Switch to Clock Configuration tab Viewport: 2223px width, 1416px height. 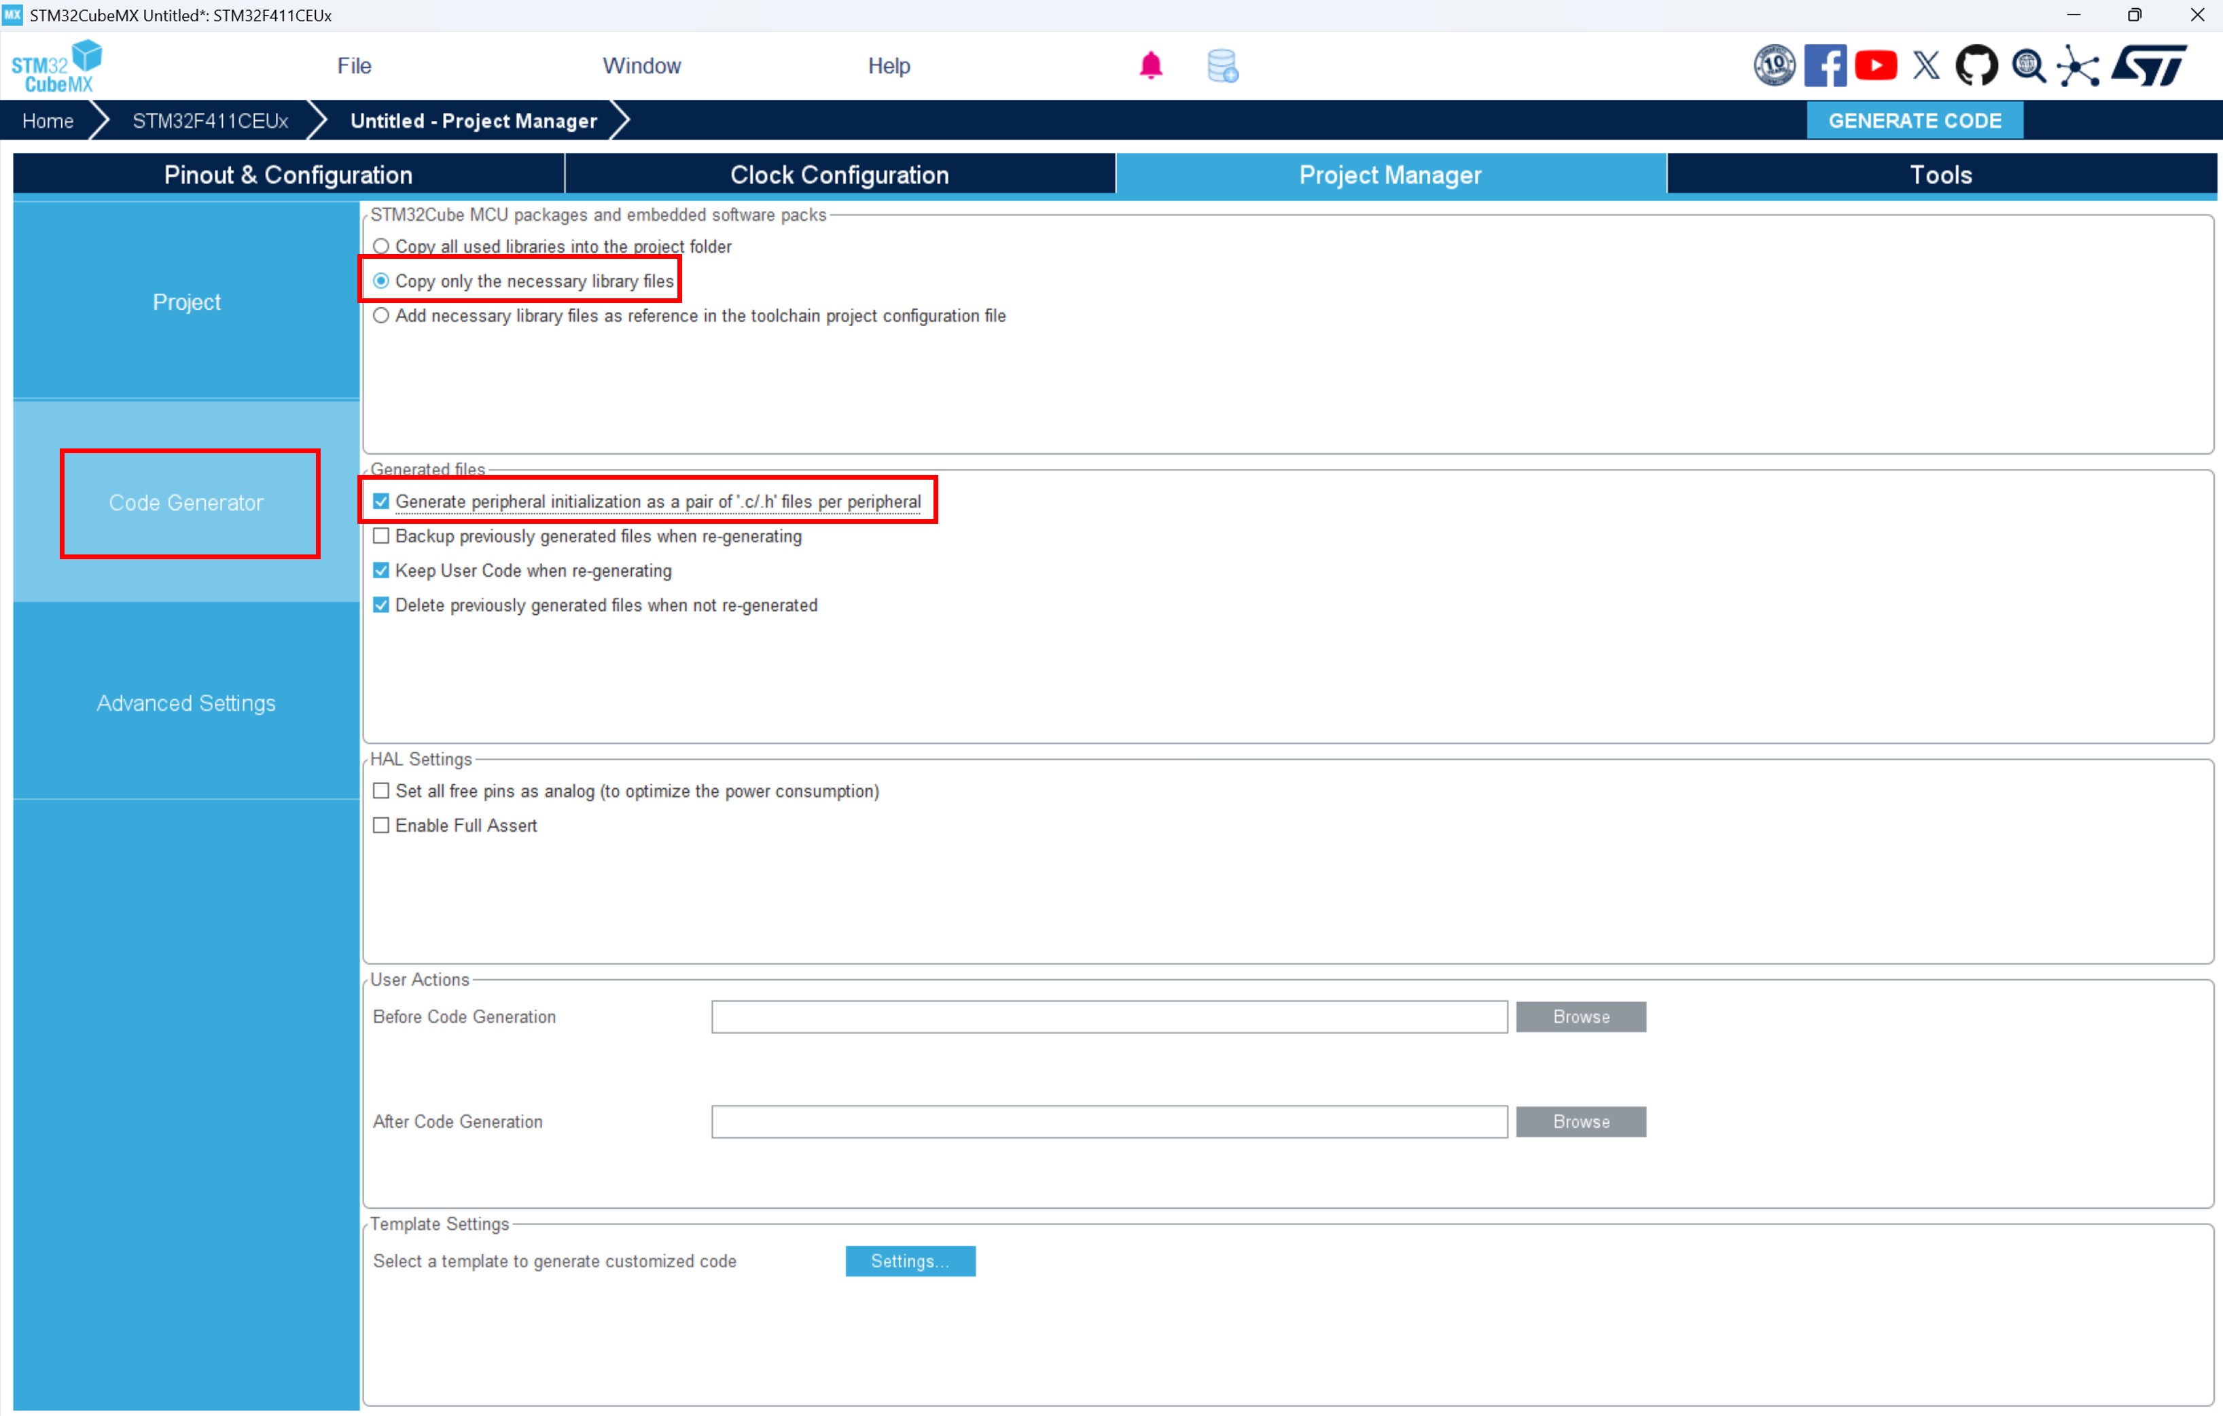click(839, 175)
